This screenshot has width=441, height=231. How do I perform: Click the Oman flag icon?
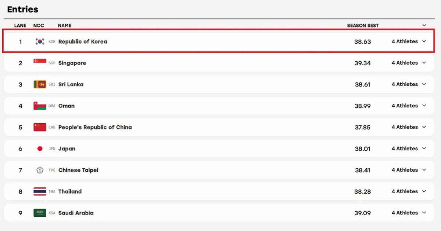pyautogui.click(x=40, y=106)
